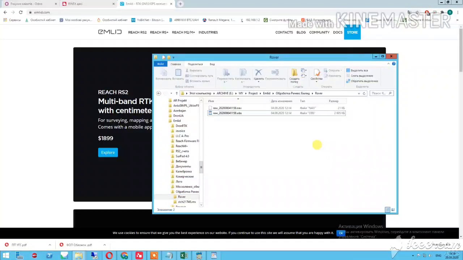The image size is (463, 260).
Task: Click the Delete (Удалить) icon in the ribbon
Action: (x=258, y=73)
